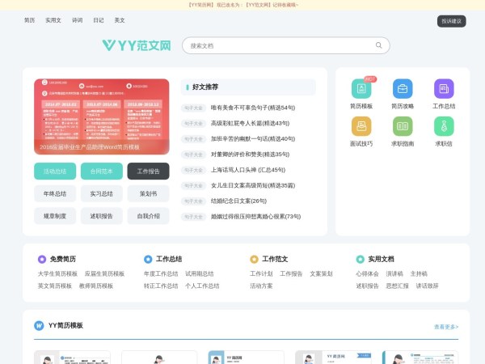
Task: Open 年度工作总结 link
Action: pyautogui.click(x=161, y=273)
